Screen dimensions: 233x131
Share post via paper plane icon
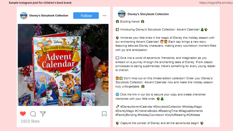point(43,114)
